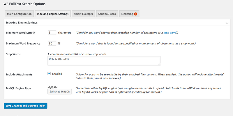Collapse the Indexing Engine Settings panel arrow
The width and height of the screenshot is (233, 116).
(227, 23)
